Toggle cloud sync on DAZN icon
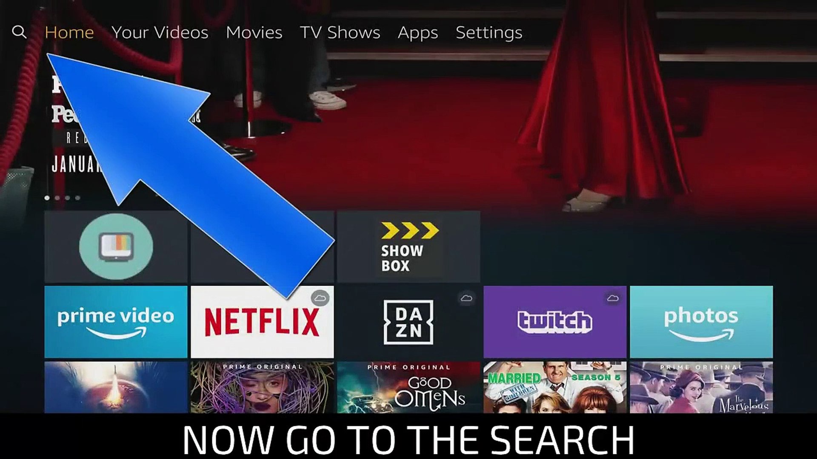Viewport: 817px width, 459px height. pyautogui.click(x=466, y=297)
